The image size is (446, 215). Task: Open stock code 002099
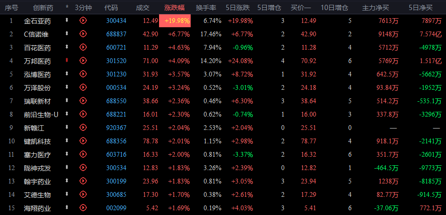116,208
